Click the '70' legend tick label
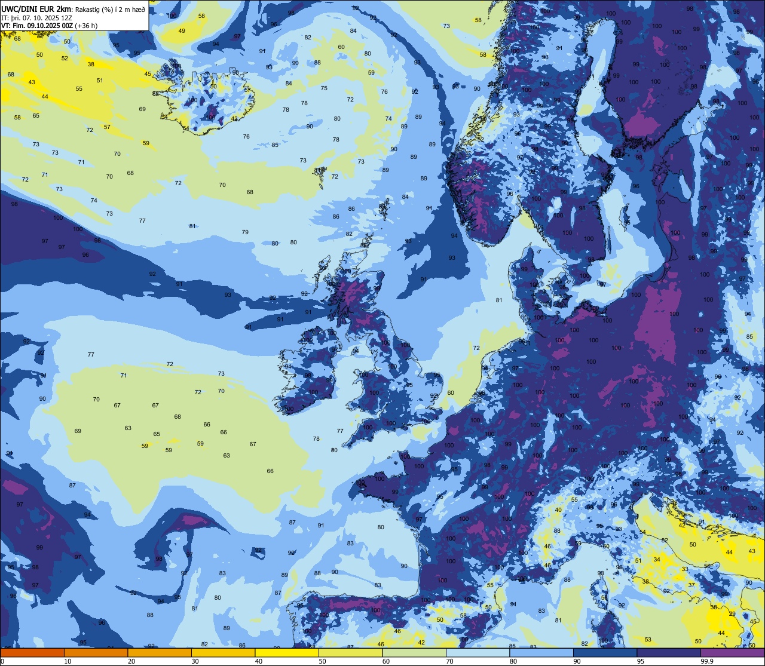765x666 pixels. click(x=449, y=661)
